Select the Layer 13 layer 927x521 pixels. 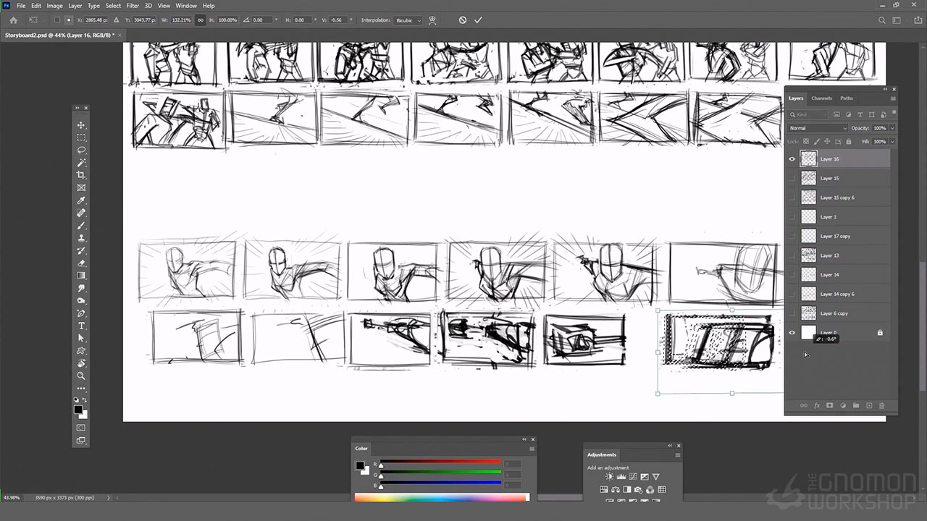[x=844, y=255]
